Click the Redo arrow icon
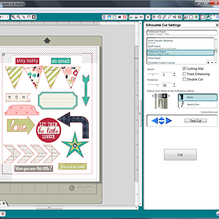 (7, 17)
